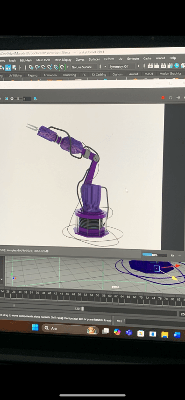Screen dimensions: 185x400
Task: Toggle crop region icon in render view
Action: click(x=7, y=98)
